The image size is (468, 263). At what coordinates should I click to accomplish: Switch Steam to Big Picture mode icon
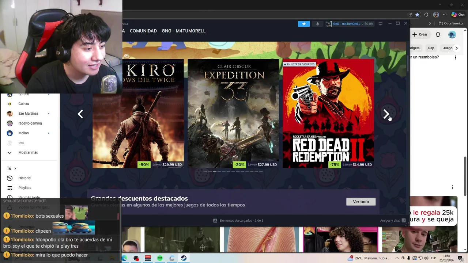pos(380,24)
